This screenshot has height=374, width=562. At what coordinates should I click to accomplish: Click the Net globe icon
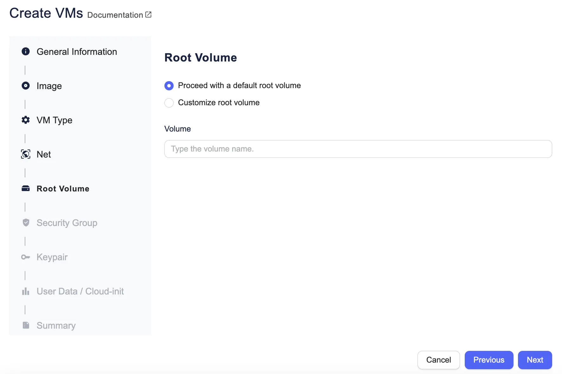26,154
